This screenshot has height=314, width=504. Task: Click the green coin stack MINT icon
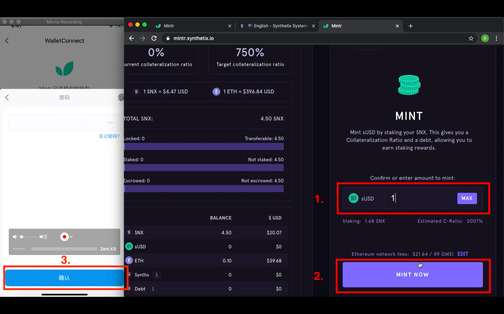[409, 85]
